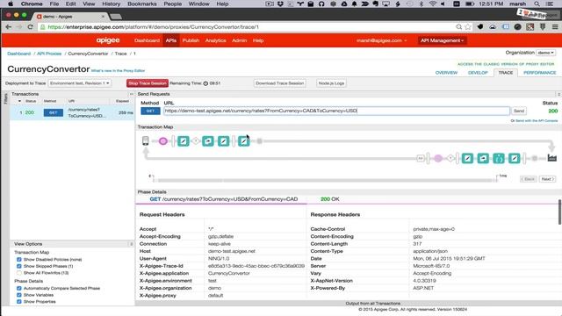562x316 pixels.
Task: Open the Filters side tab
Action: tap(5, 99)
